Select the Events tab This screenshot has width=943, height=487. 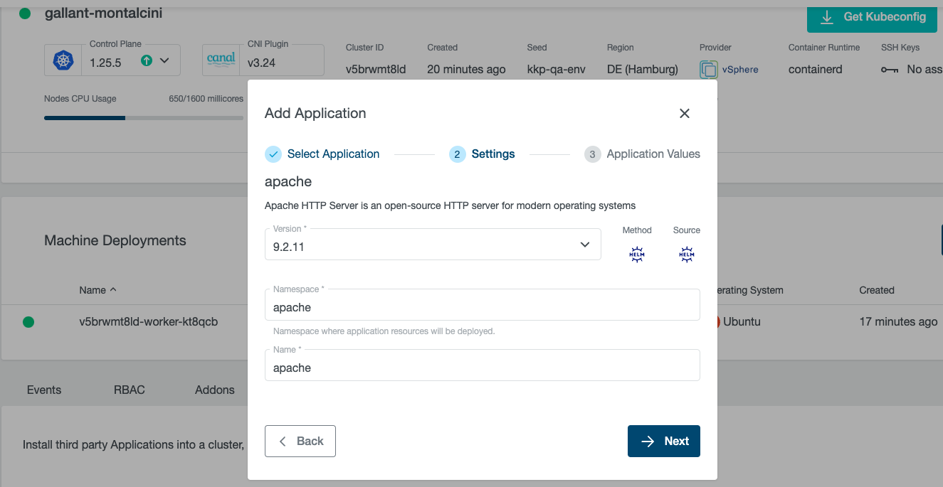coord(44,390)
